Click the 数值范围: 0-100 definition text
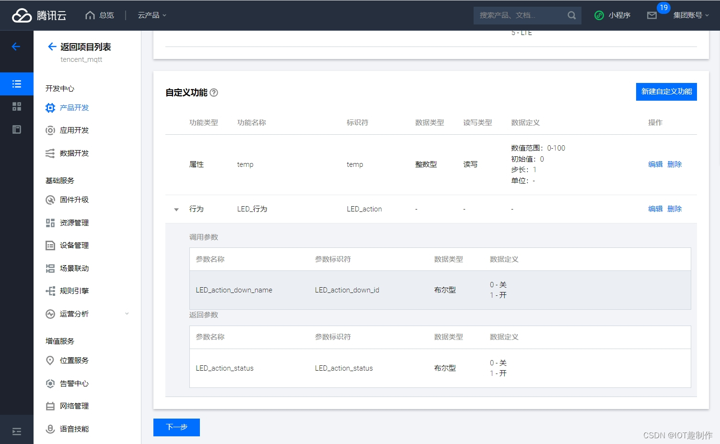The image size is (720, 444). pyautogui.click(x=538, y=148)
